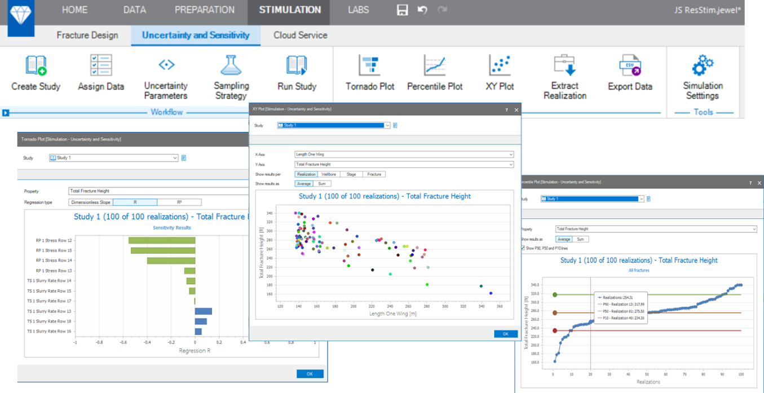
Task: Select the R² regression type option
Action: point(179,202)
